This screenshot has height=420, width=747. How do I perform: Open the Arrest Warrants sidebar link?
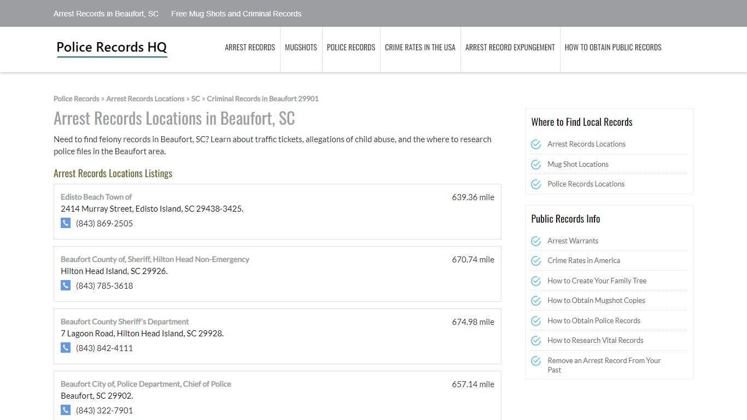(573, 241)
